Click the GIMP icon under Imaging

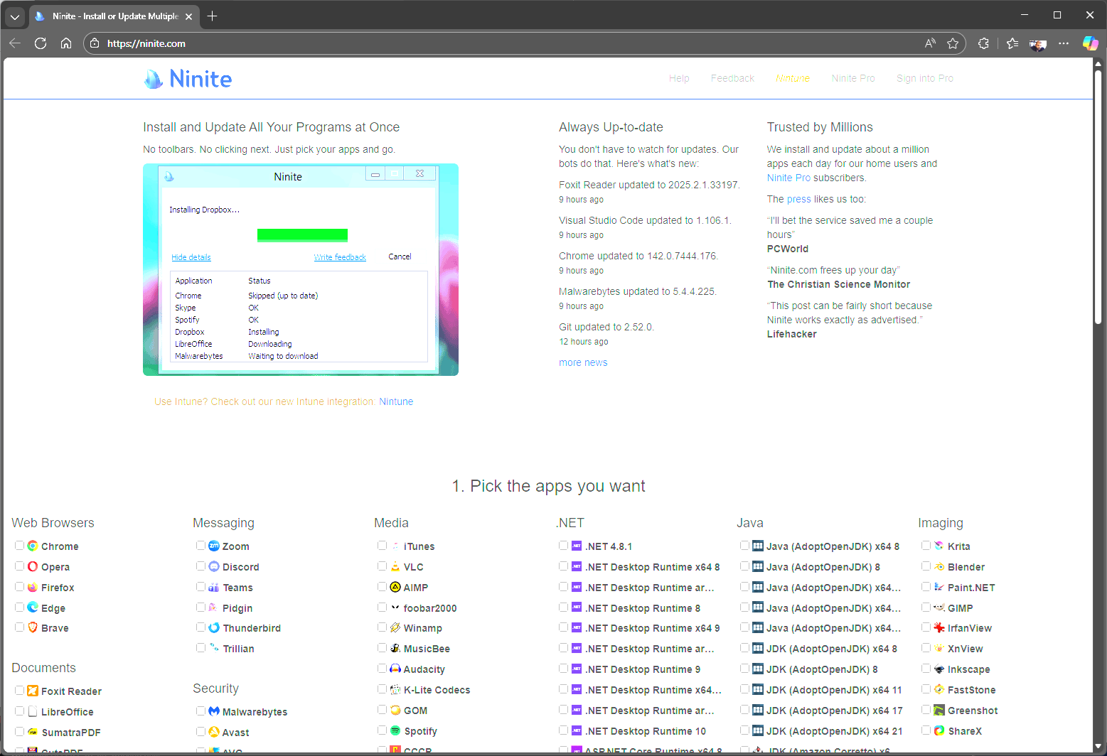click(x=940, y=607)
